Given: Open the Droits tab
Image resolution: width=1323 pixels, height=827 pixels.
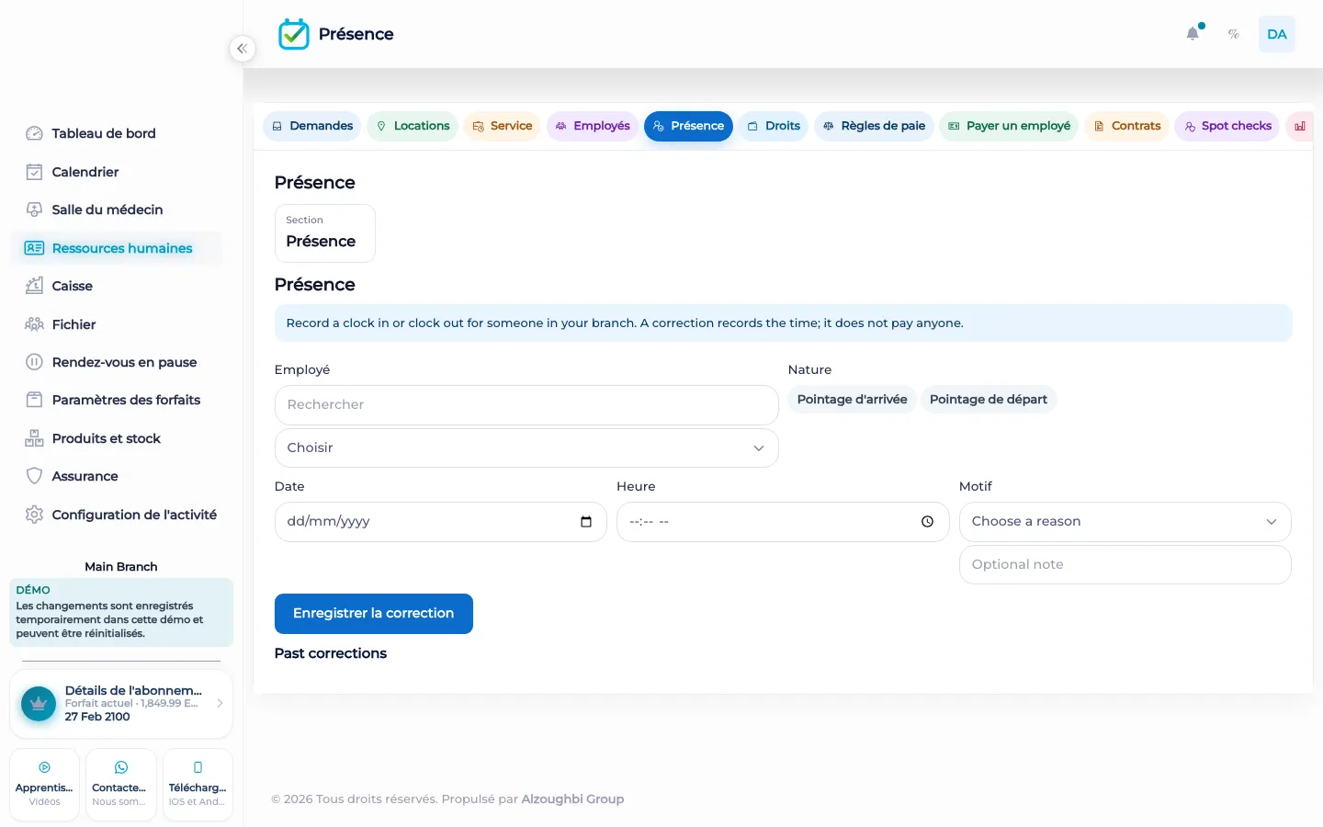Looking at the screenshot, I should (x=774, y=126).
